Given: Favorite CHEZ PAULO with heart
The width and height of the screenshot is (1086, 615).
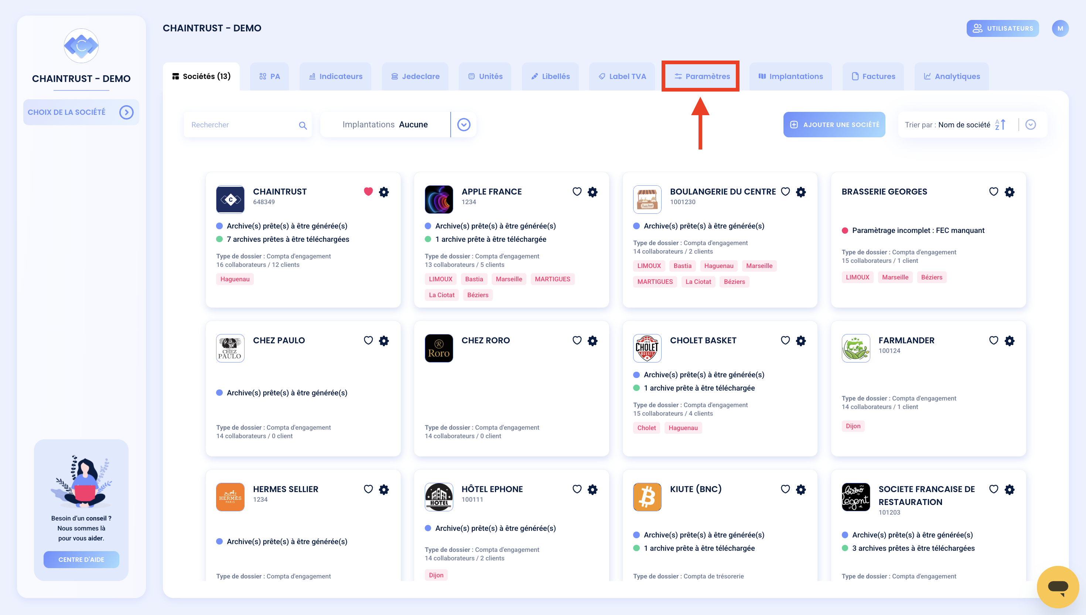Looking at the screenshot, I should (x=368, y=340).
